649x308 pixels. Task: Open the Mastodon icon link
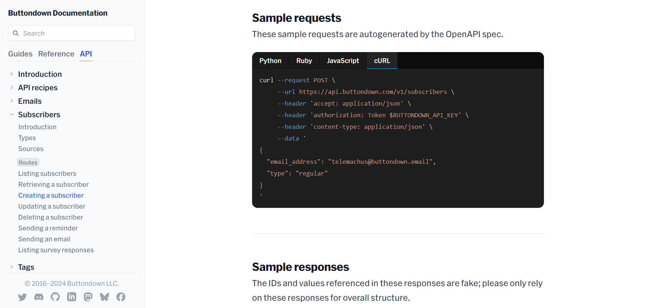click(88, 297)
